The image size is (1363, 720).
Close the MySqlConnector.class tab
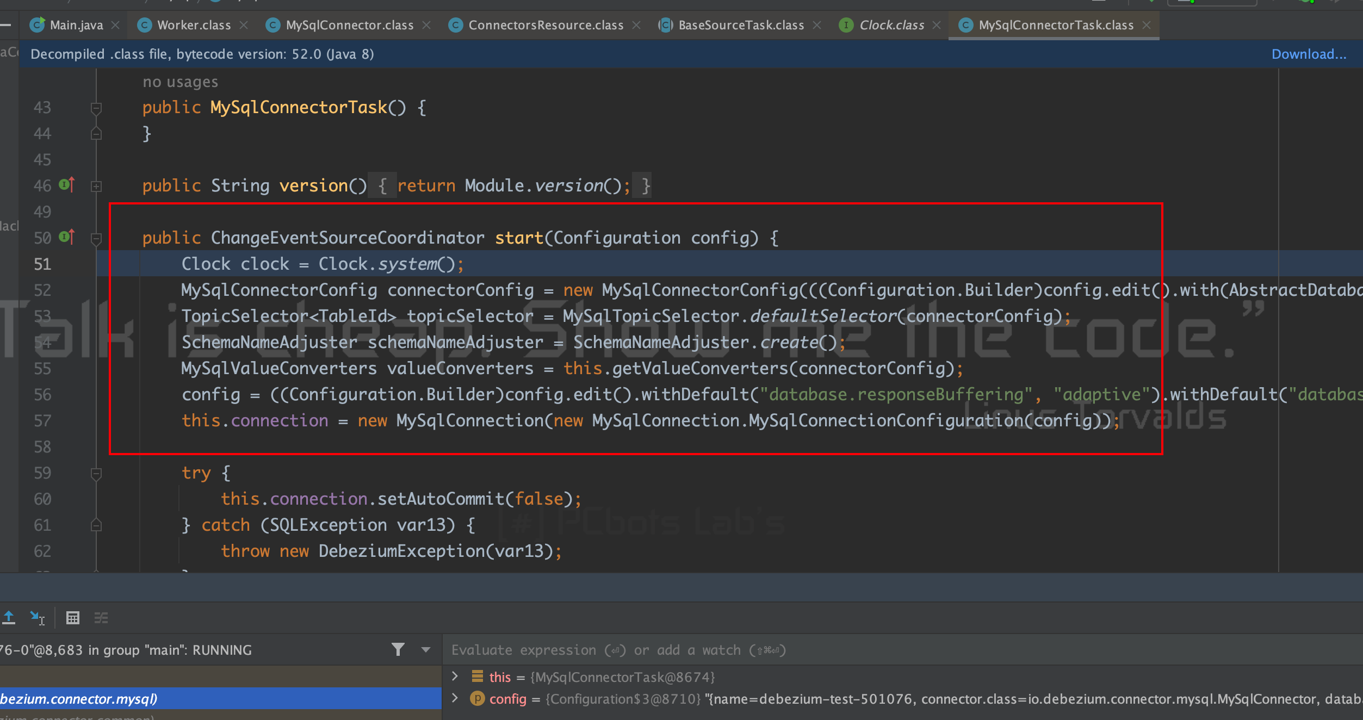point(426,25)
